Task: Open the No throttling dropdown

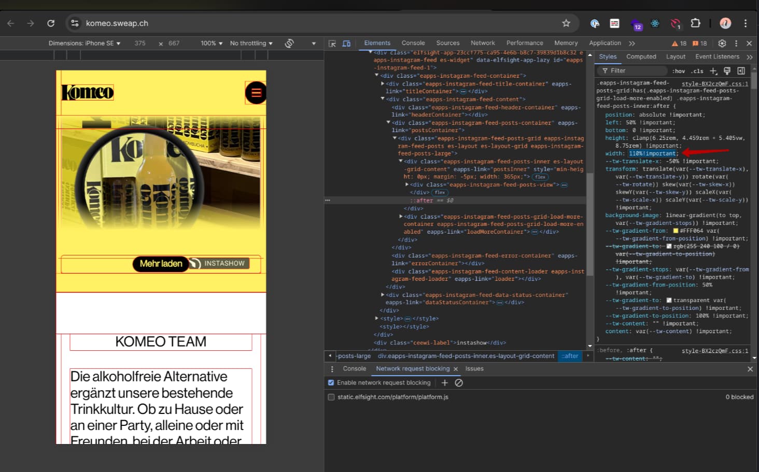Action: (x=251, y=44)
